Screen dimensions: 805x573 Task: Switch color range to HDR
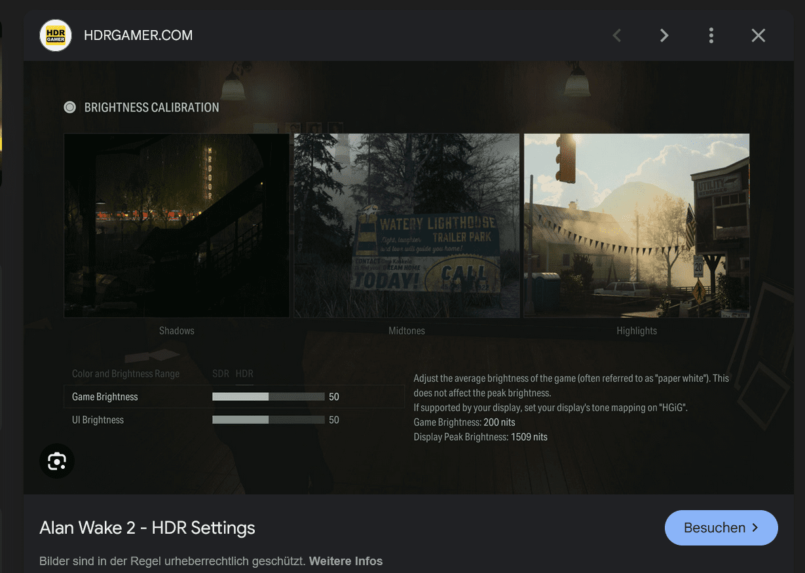pos(244,373)
